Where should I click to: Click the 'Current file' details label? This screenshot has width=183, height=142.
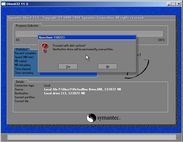[x=21, y=101]
